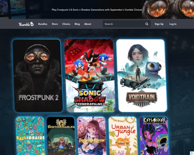Open the Blog link
The image size is (194, 155).
pyautogui.click(x=77, y=24)
